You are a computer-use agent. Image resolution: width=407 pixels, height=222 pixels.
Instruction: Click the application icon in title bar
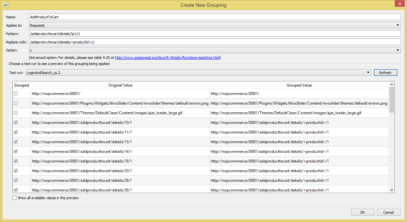[5, 5]
